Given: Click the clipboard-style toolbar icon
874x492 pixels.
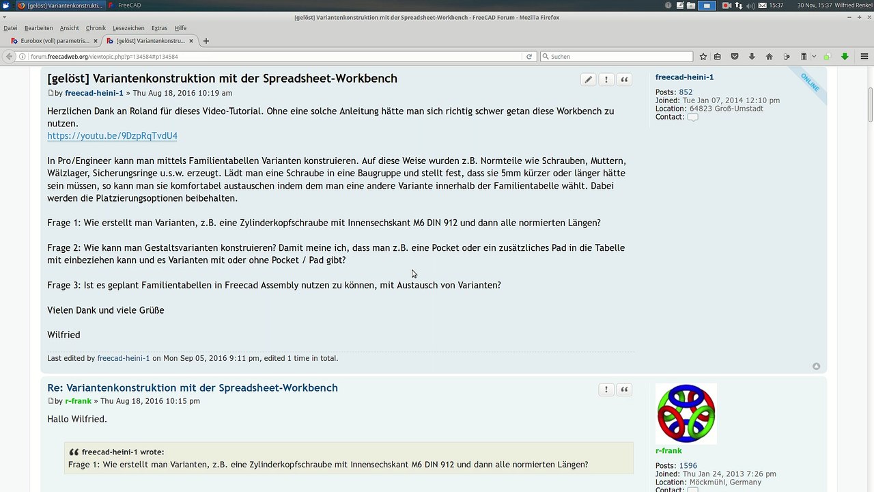Looking at the screenshot, I should 804,57.
